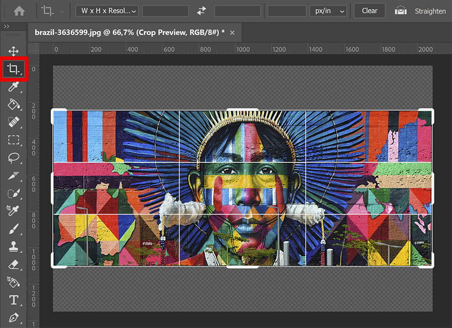Screen dimensions: 452x328
Task: Click the top-center crop edge handle
Action: point(243,110)
